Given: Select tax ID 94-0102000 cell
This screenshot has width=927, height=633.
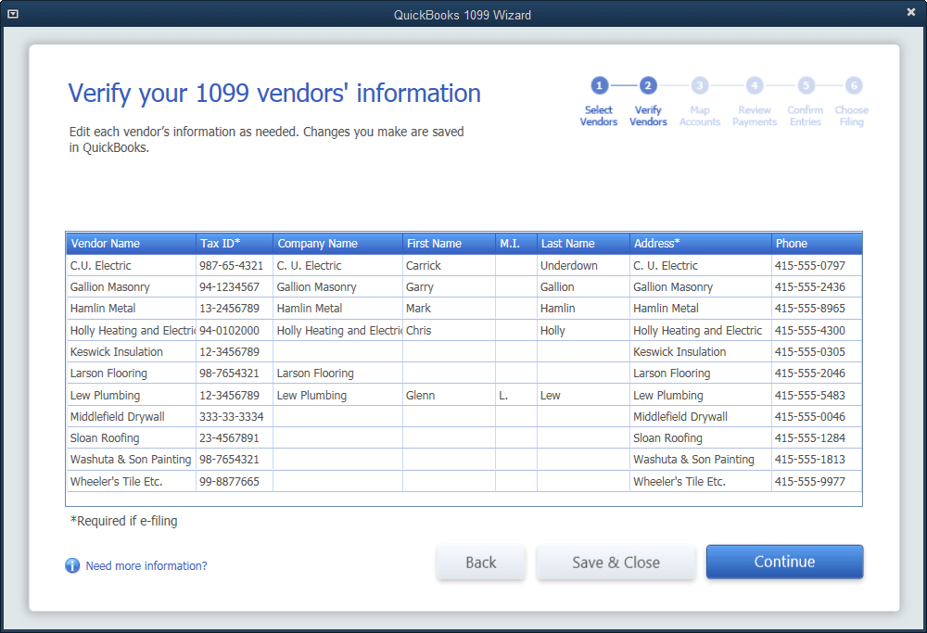Looking at the screenshot, I should tap(235, 330).
